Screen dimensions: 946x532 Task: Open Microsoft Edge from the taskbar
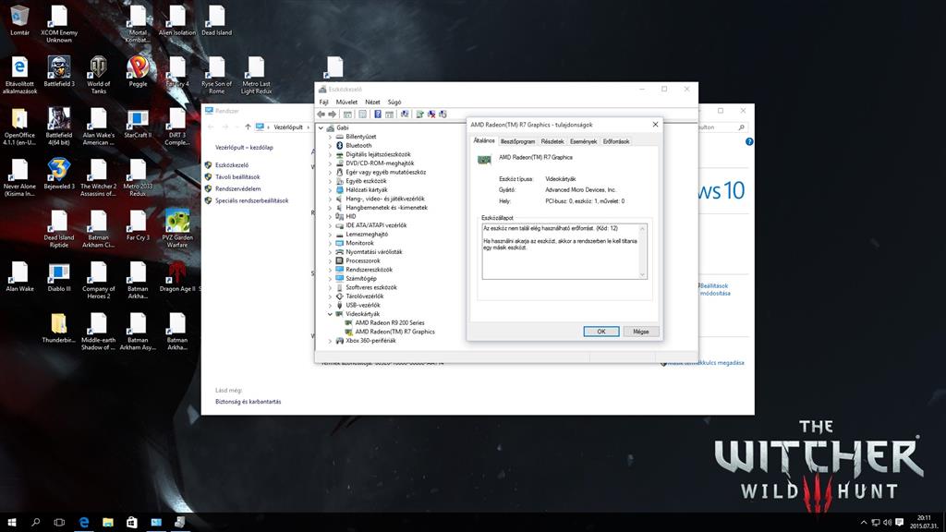84,523
